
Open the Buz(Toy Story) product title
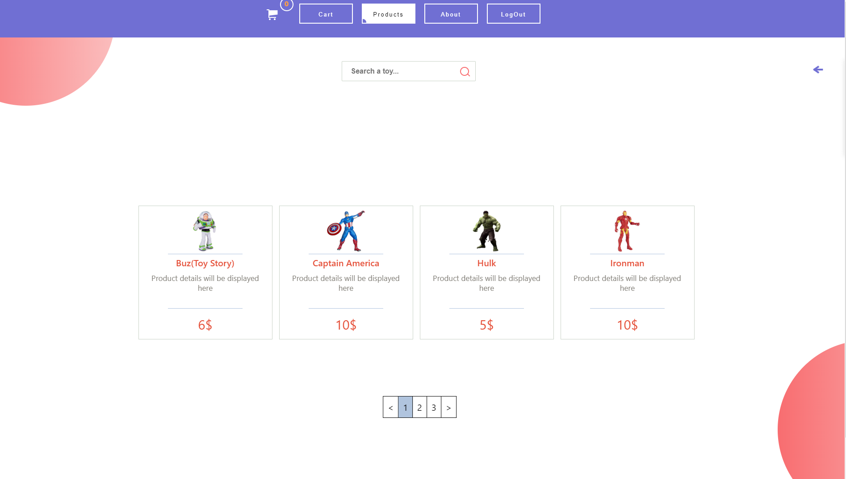205,264
